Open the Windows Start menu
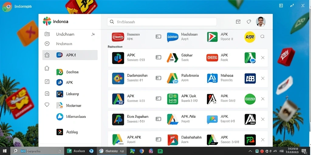Image resolution: width=311 pixels, height=155 pixels. [x=5, y=151]
